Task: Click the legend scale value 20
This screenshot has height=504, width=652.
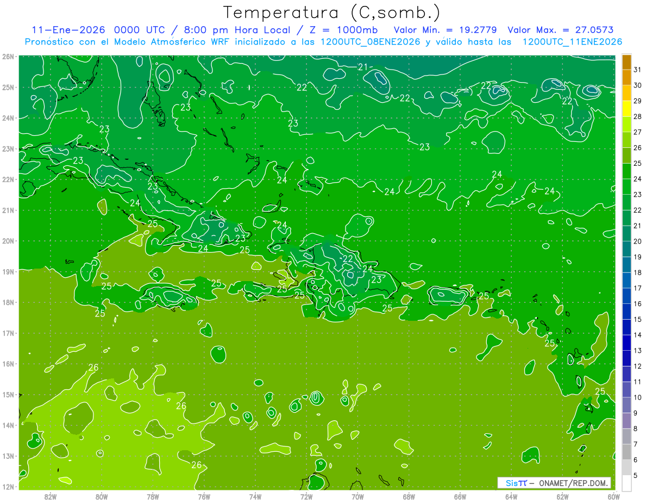Action: pos(637,241)
